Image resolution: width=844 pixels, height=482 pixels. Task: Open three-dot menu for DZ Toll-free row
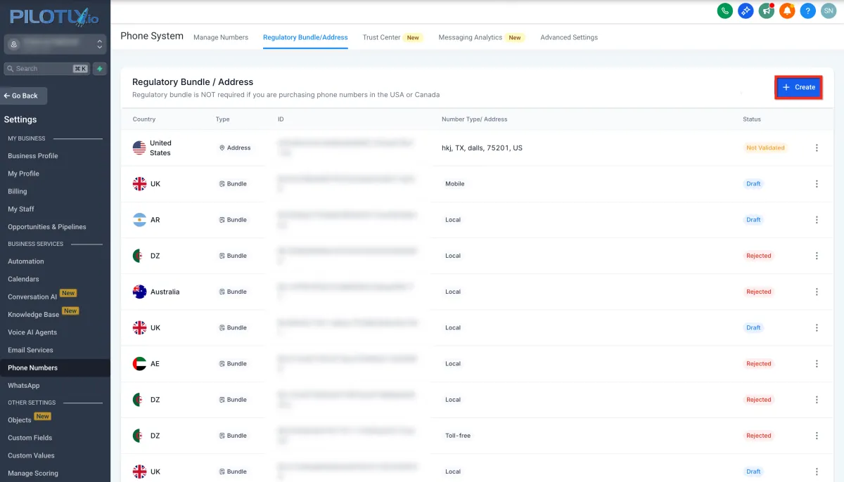coord(817,436)
